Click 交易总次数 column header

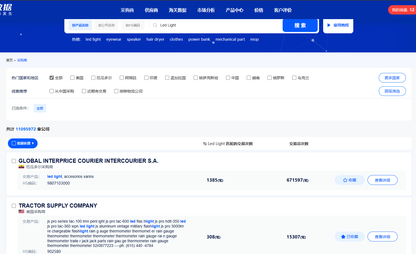[299, 144]
